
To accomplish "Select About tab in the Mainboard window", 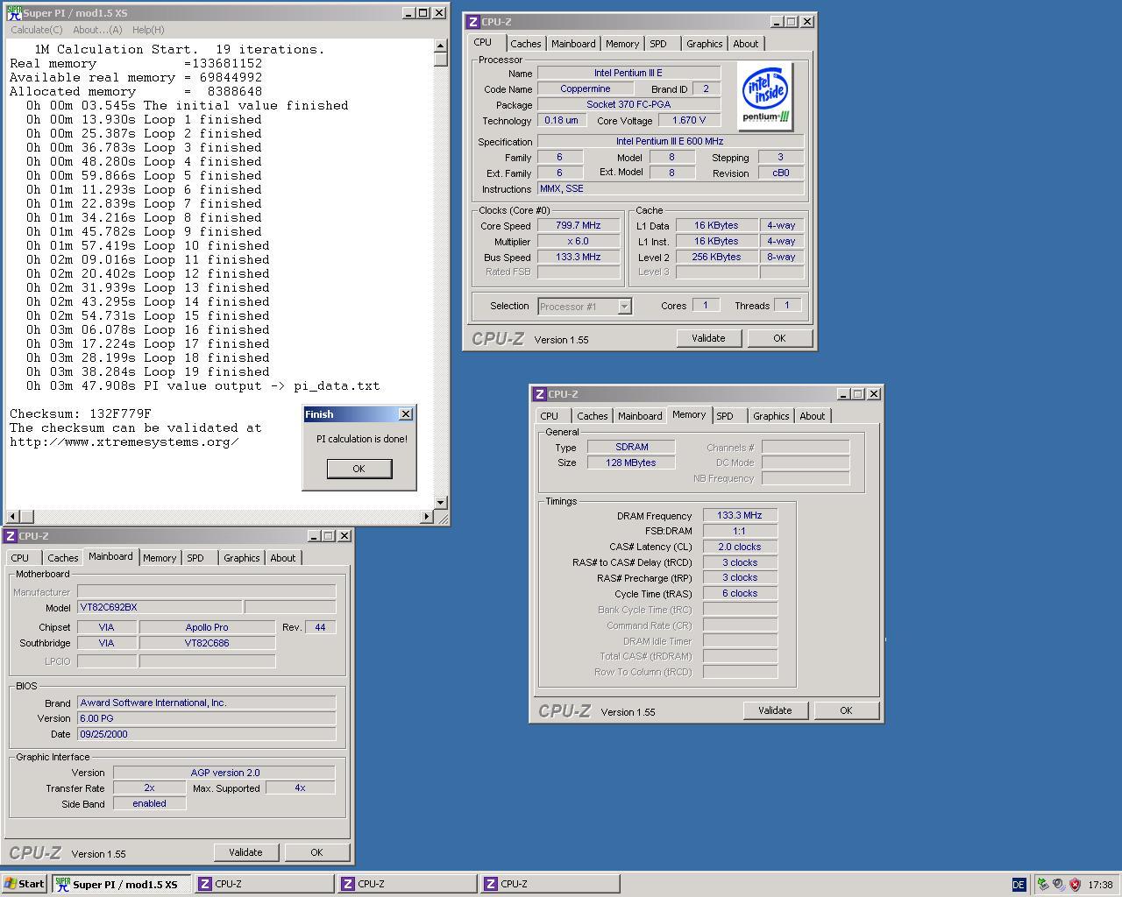I will point(283,558).
